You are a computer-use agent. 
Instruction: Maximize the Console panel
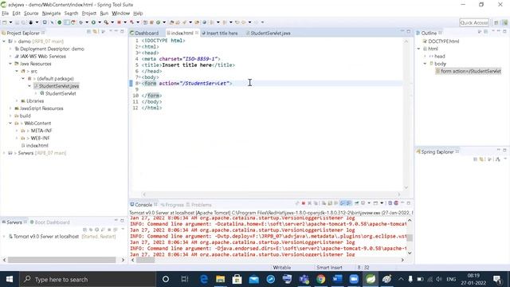tap(409, 203)
